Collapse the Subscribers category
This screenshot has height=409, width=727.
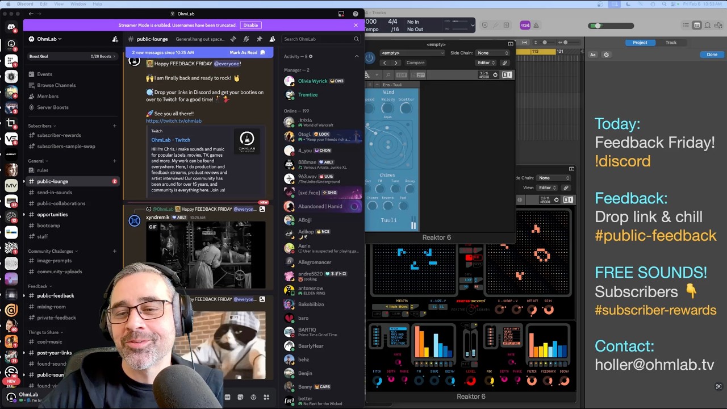pyautogui.click(x=42, y=126)
